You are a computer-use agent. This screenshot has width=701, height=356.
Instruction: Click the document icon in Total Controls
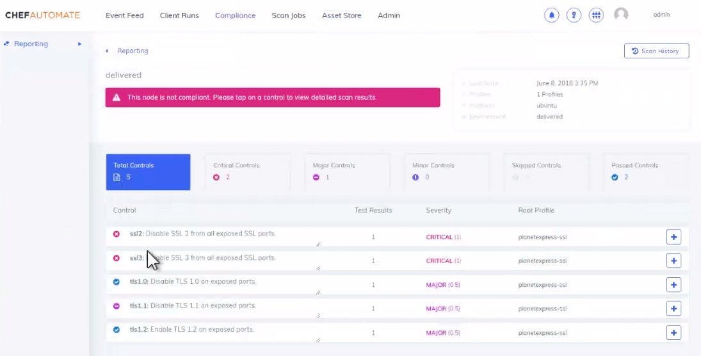pyautogui.click(x=117, y=177)
